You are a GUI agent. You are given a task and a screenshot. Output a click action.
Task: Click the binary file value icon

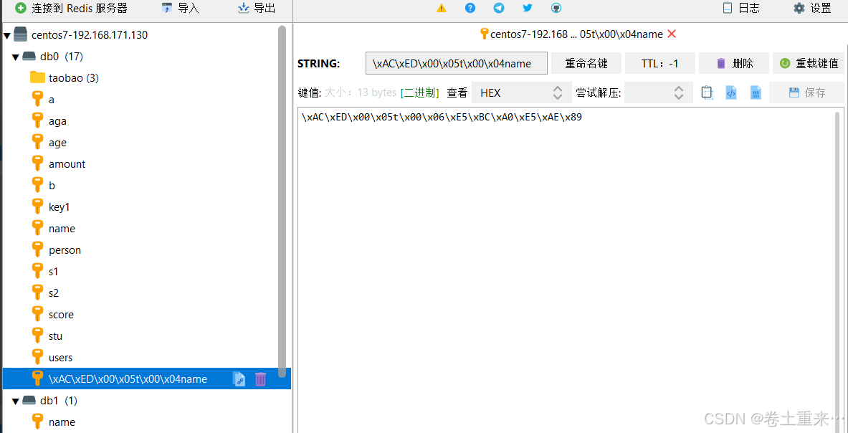tap(756, 92)
